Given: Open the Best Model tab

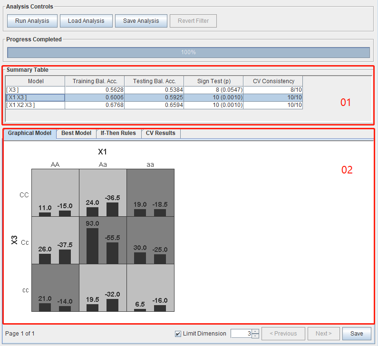Looking at the screenshot, I should [x=76, y=133].
